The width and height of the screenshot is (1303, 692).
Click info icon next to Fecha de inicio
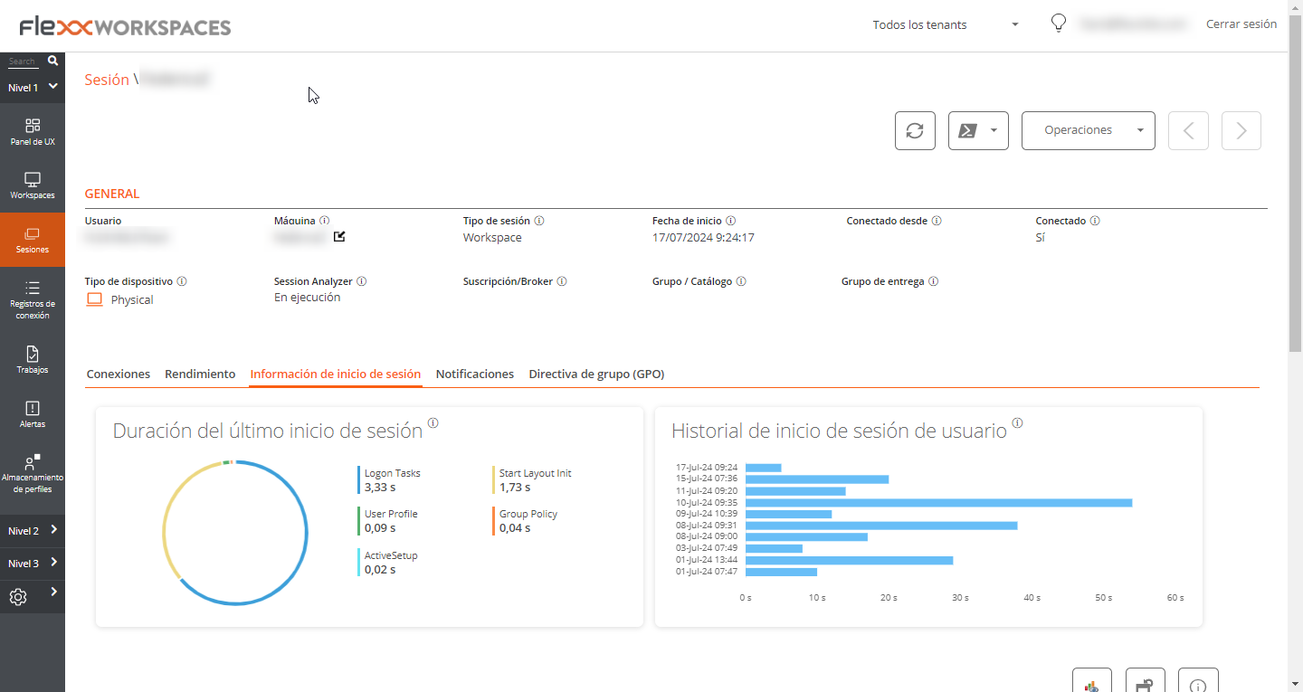[x=731, y=221]
